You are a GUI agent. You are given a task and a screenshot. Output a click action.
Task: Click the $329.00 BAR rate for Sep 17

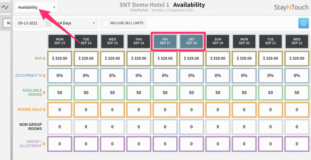pos(165,59)
